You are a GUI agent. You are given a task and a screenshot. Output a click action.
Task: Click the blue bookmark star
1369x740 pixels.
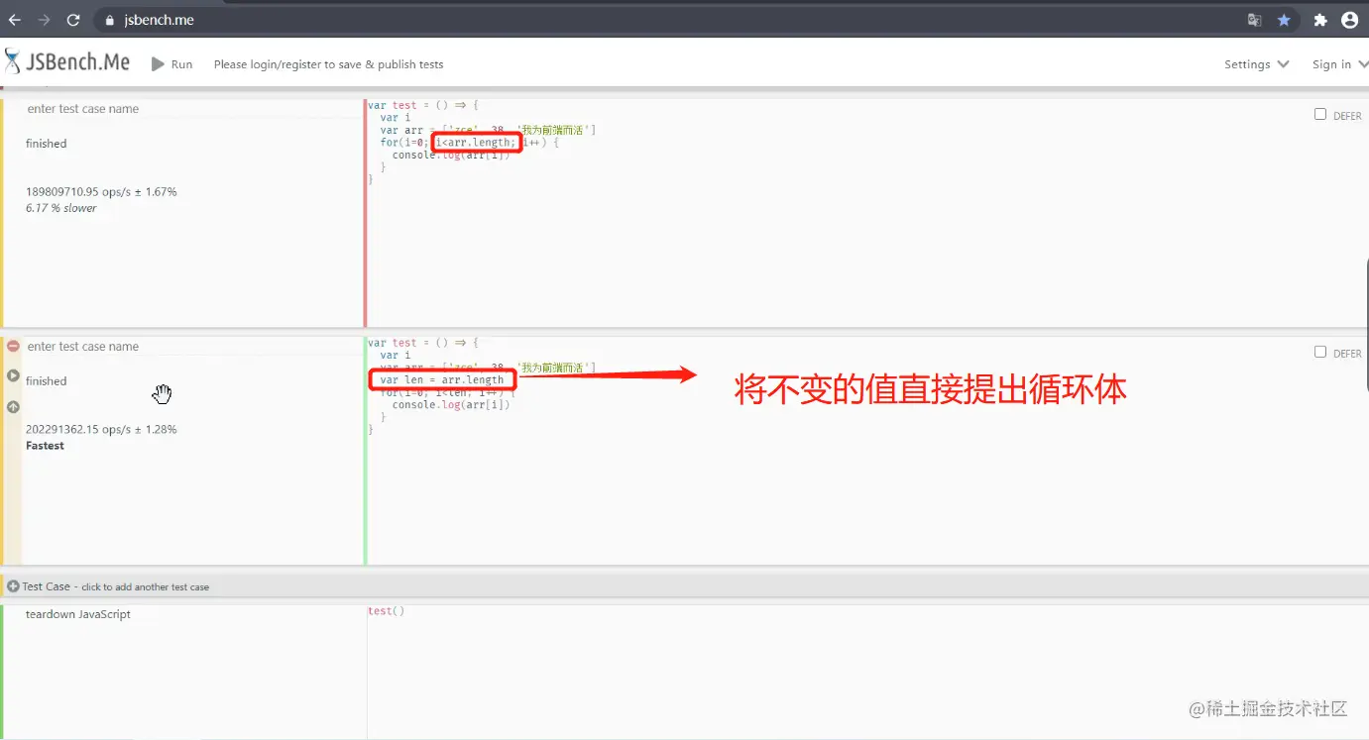pos(1284,20)
